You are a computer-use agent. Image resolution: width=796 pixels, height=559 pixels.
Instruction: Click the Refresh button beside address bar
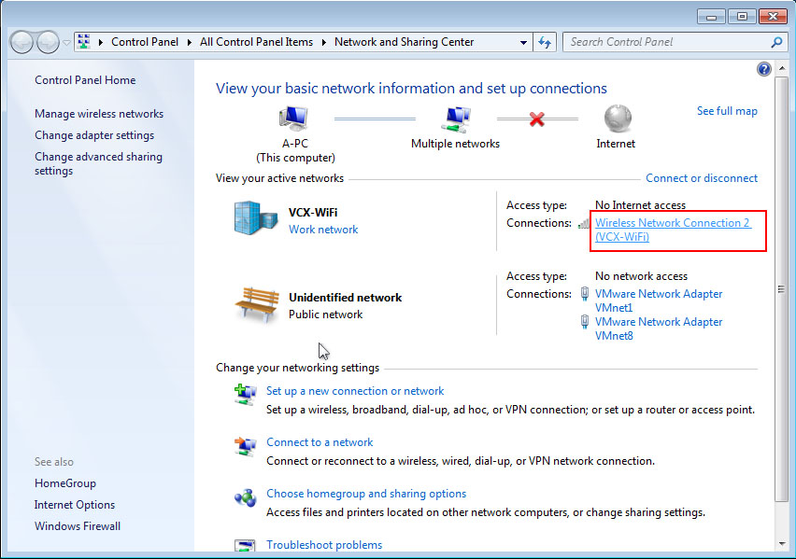coord(545,42)
